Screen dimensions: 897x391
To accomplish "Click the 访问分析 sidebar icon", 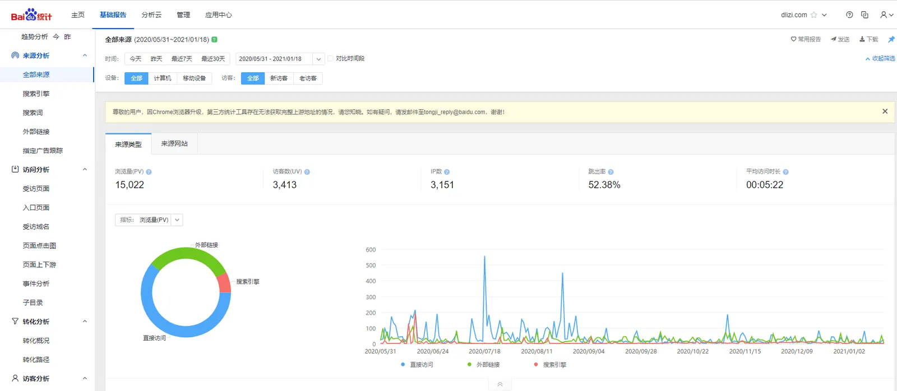I will [15, 169].
